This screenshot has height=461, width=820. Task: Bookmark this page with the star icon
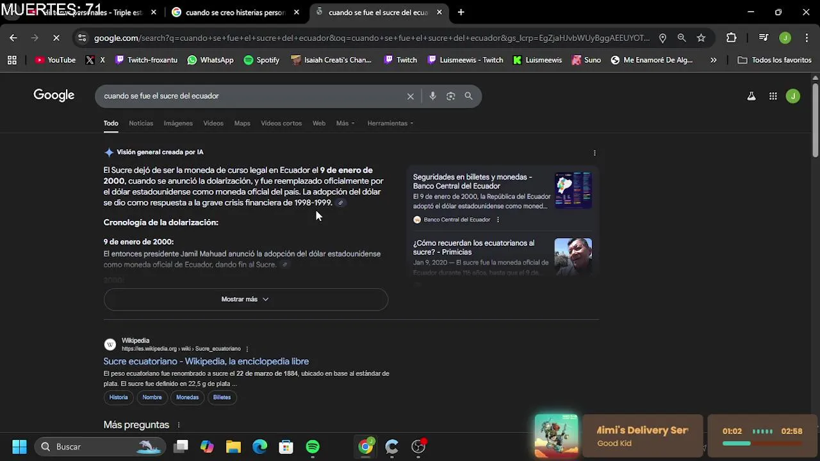tap(701, 38)
